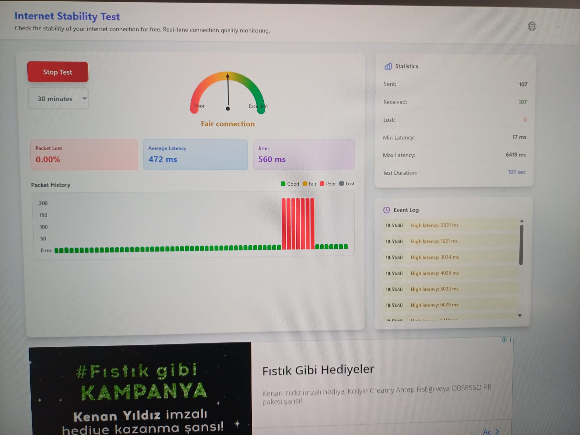Click the Average Latency 472 ms card
Viewport: 580px width, 435px height.
(x=195, y=154)
